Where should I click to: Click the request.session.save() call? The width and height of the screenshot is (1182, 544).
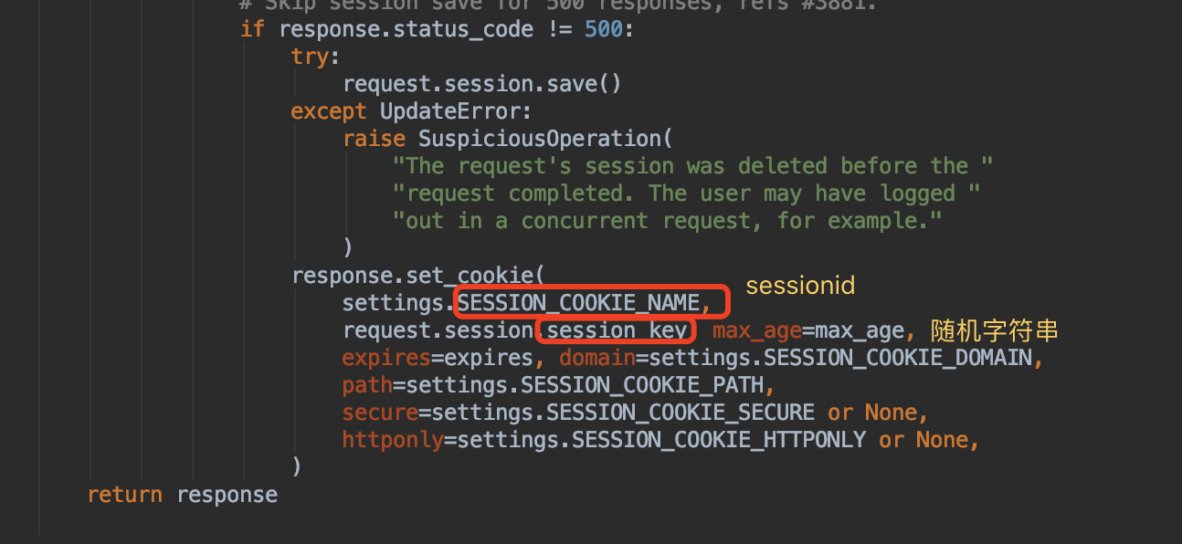click(x=481, y=84)
